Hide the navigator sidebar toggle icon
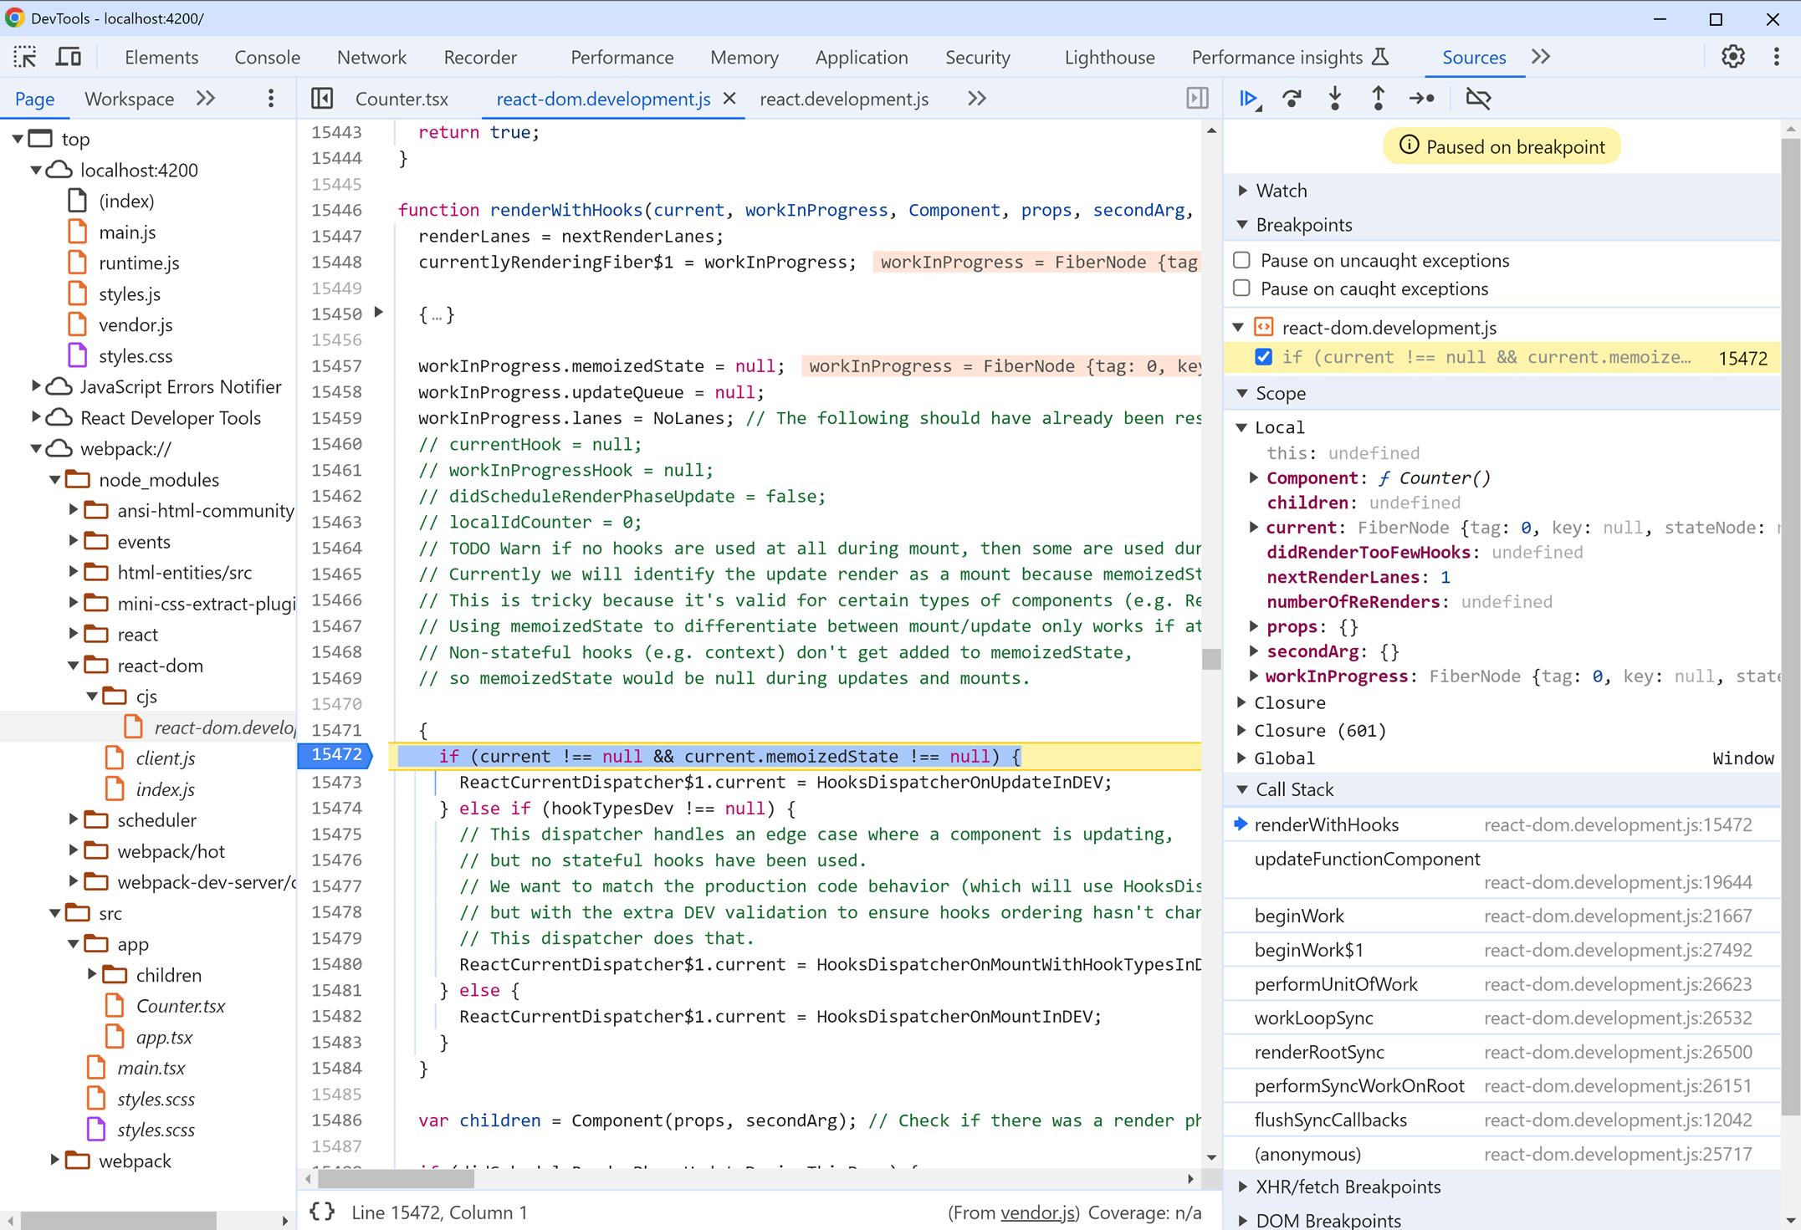This screenshot has width=1801, height=1230. coord(322,99)
